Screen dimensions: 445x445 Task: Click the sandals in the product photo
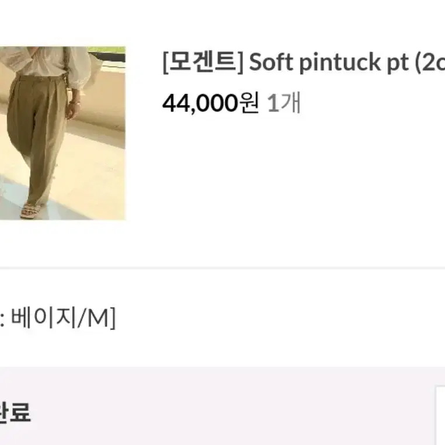(x=30, y=211)
